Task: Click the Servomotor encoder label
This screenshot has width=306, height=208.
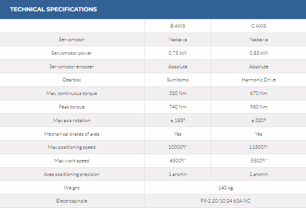Action: (72, 66)
